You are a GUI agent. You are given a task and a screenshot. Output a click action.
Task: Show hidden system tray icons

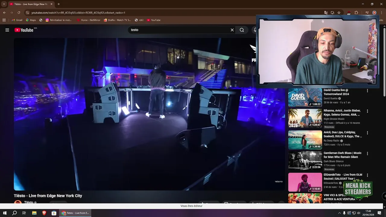[x=340, y=213]
